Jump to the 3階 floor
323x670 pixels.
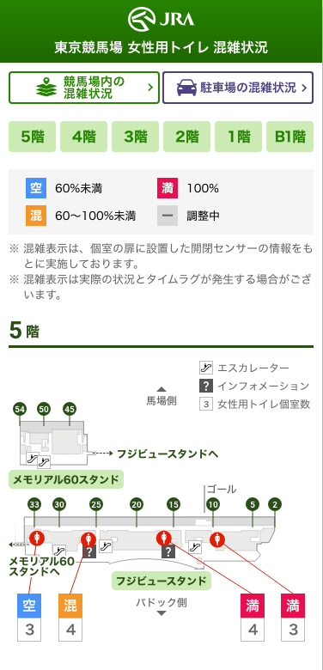136,137
